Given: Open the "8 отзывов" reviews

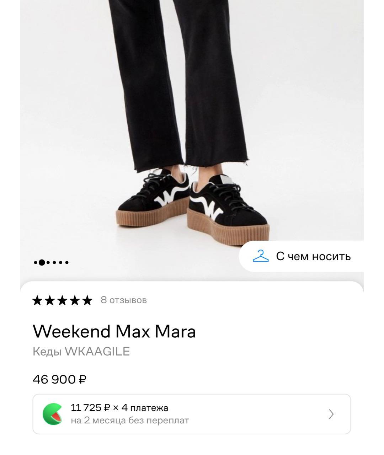Looking at the screenshot, I should [x=124, y=300].
